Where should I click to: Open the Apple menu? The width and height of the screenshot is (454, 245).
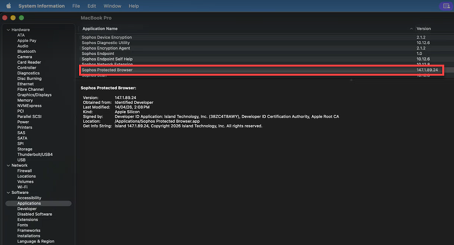9,6
